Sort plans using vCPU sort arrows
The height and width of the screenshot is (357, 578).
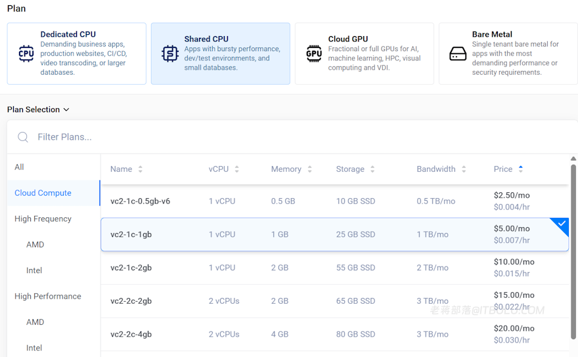236,169
